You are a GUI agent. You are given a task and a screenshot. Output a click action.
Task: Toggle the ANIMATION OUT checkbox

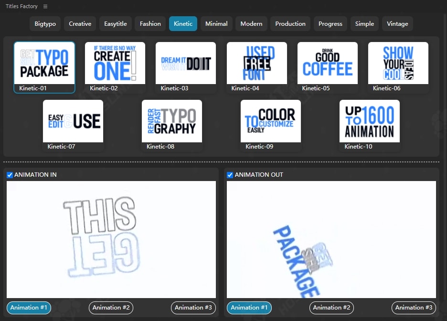(x=230, y=175)
